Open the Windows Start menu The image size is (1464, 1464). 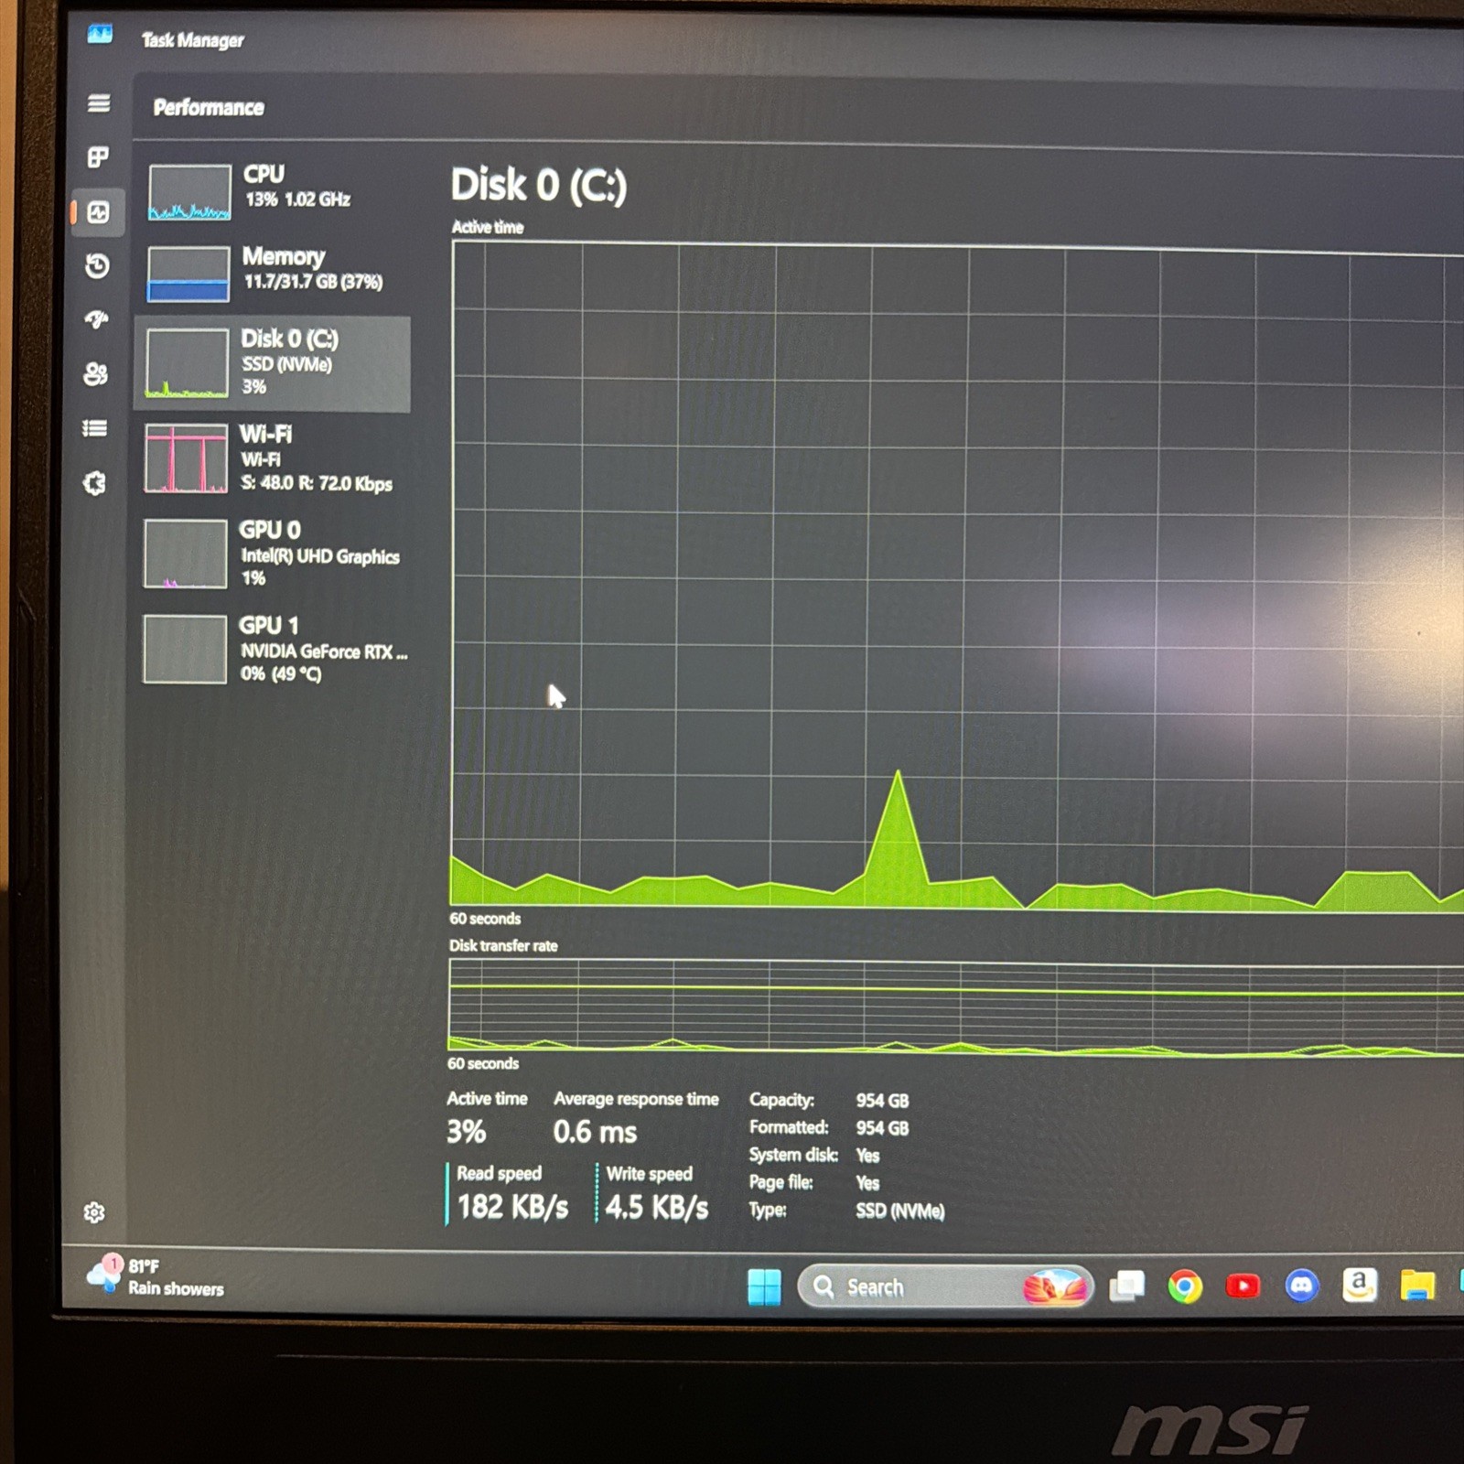pos(764,1287)
